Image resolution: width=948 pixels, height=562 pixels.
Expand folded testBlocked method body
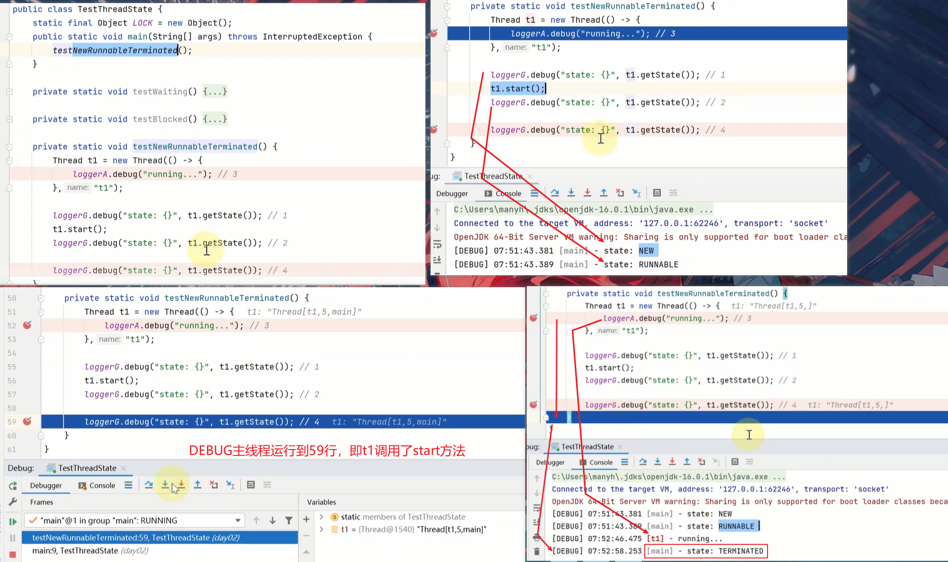tap(215, 119)
